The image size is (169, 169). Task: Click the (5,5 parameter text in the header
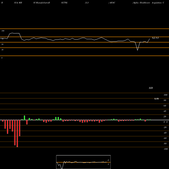pyautogui.click(x=87, y=3)
